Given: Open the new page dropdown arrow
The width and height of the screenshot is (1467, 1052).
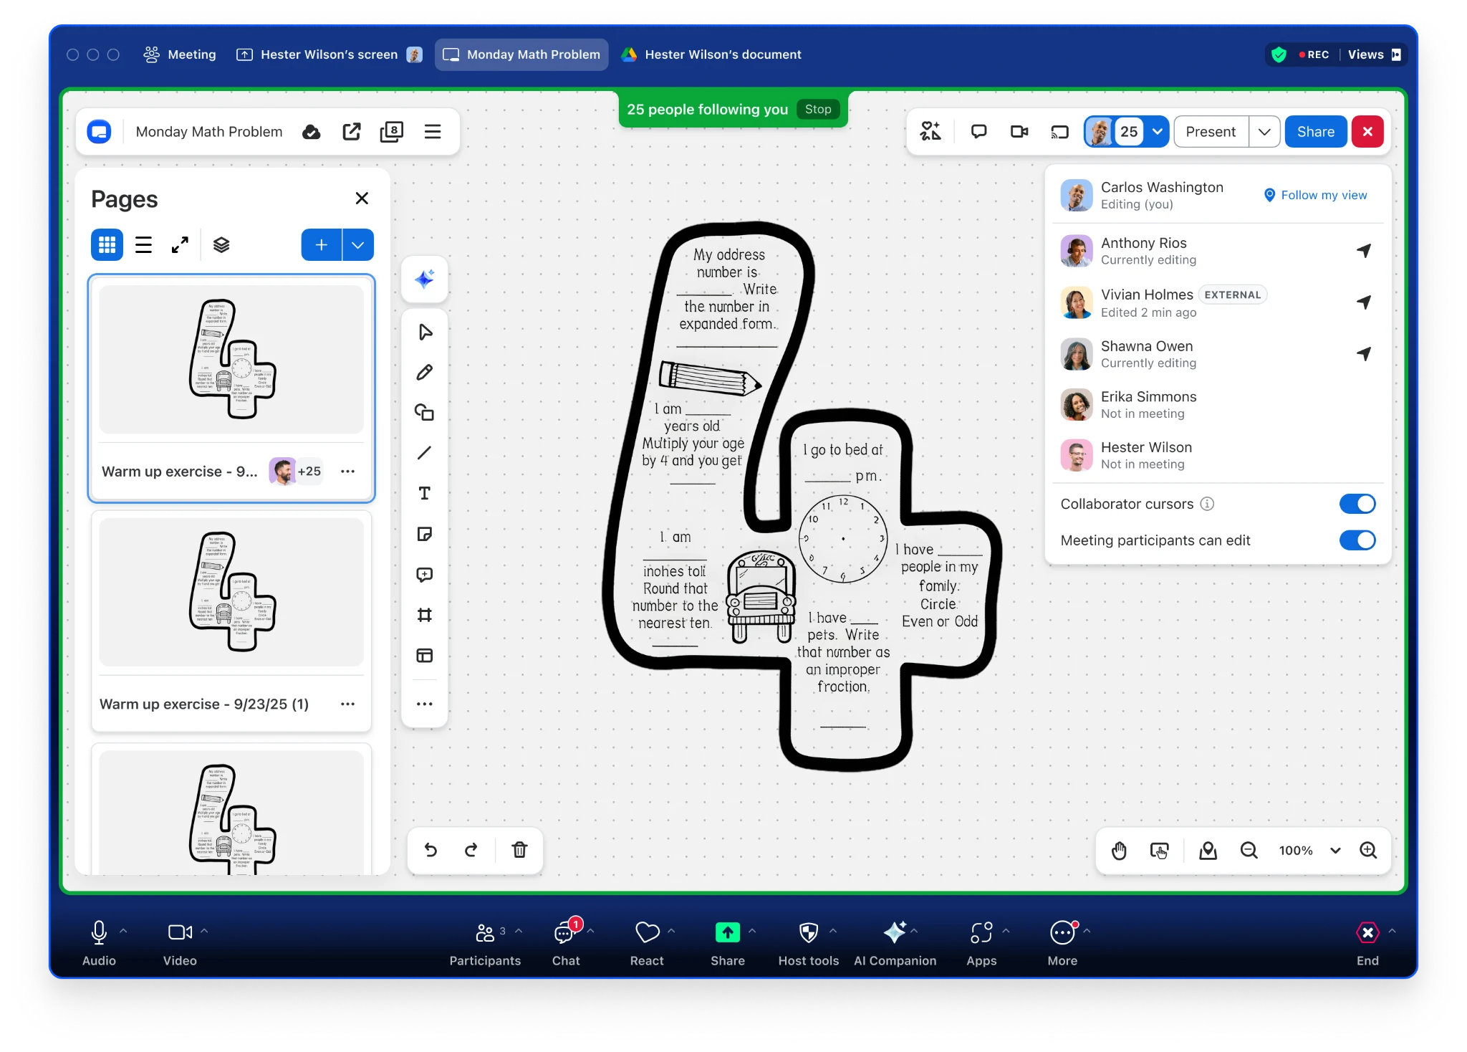Looking at the screenshot, I should [357, 244].
